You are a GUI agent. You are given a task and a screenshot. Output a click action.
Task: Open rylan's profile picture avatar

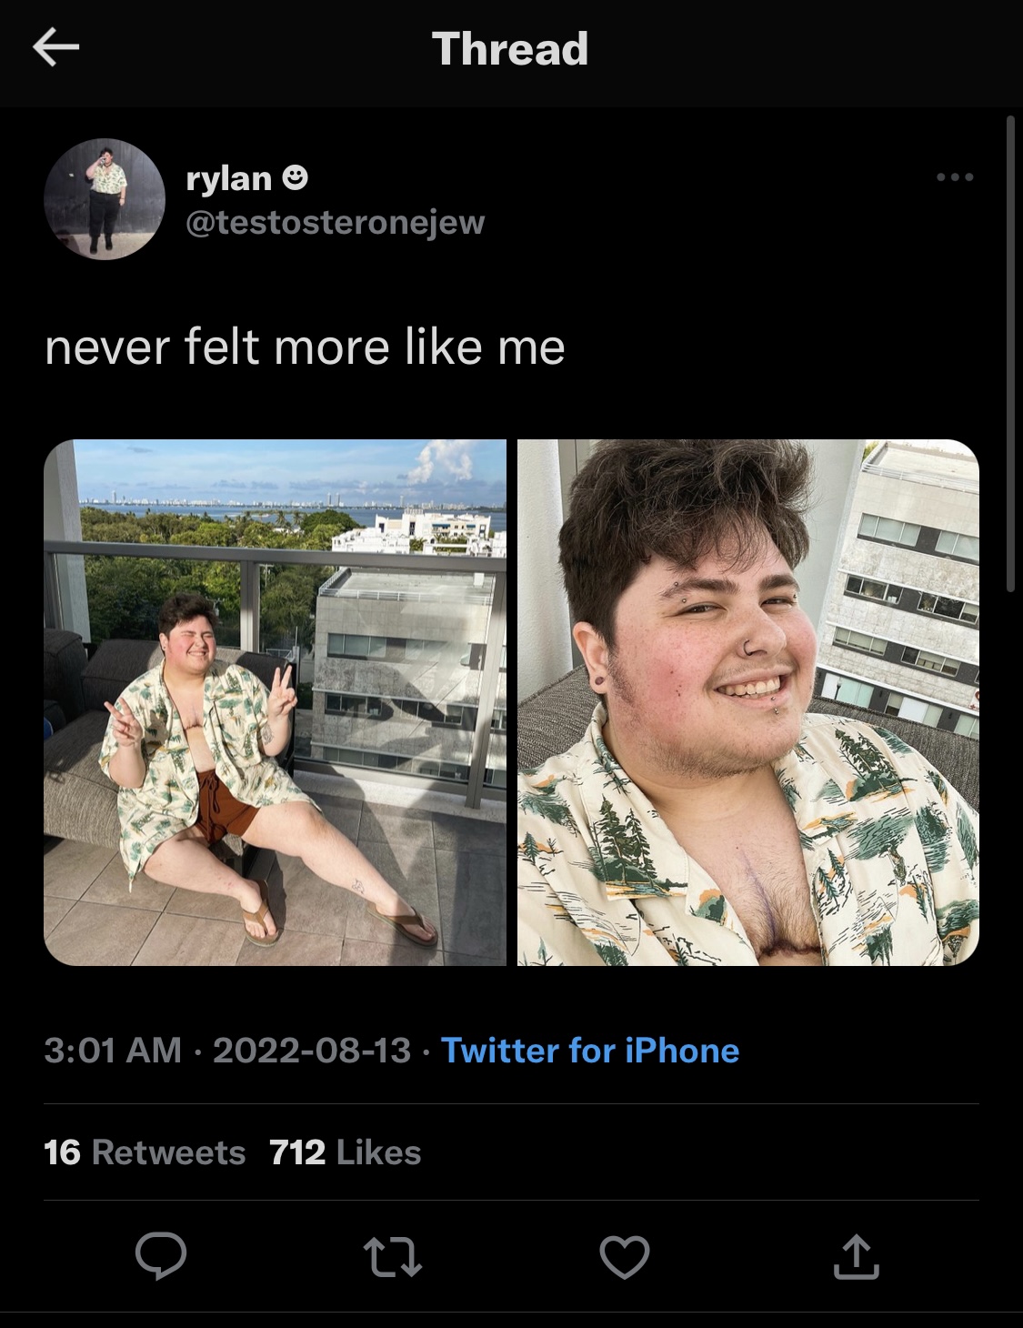click(104, 199)
